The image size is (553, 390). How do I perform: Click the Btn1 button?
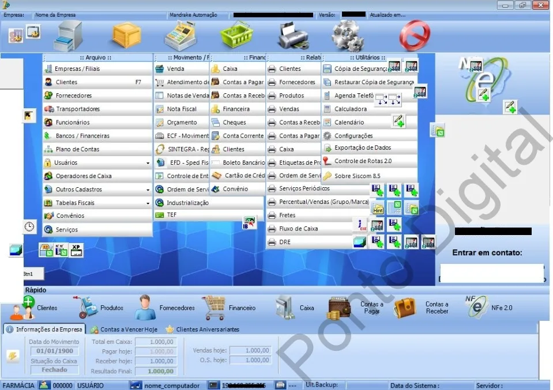(x=33, y=274)
